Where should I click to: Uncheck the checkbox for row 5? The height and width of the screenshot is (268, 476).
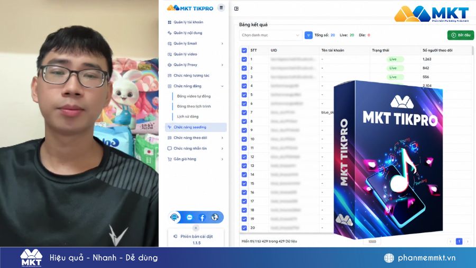[244, 95]
